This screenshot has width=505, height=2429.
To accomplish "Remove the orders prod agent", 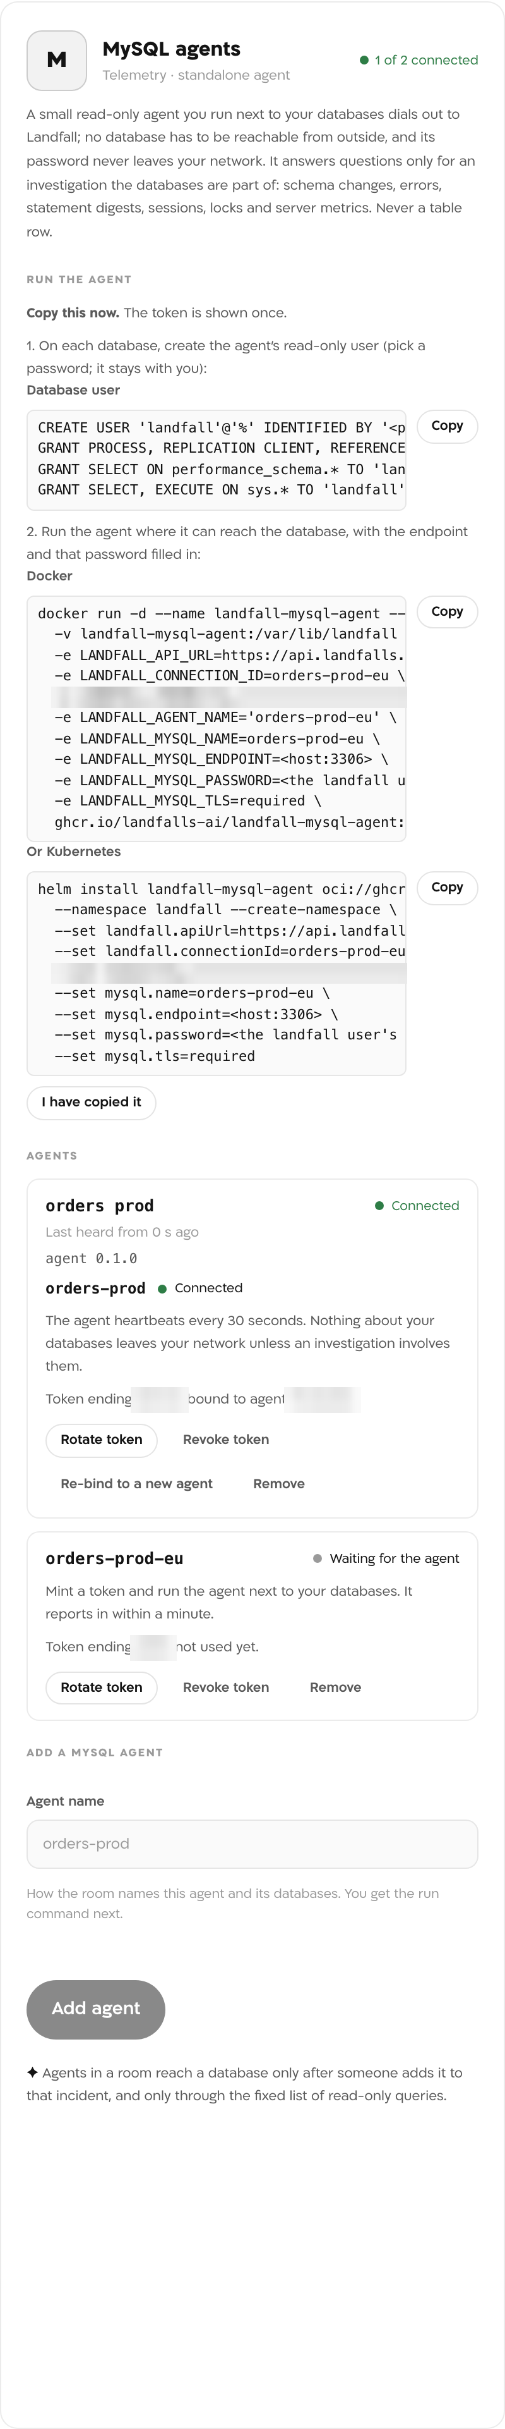I will pyautogui.click(x=279, y=1484).
